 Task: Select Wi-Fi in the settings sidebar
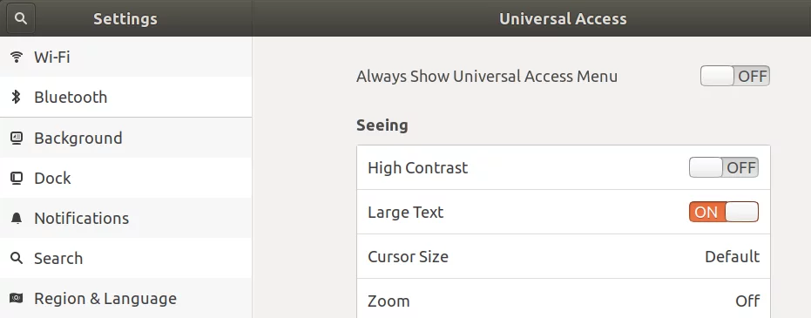125,57
